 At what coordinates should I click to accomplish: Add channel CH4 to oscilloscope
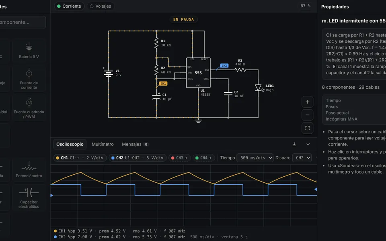pos(203,158)
